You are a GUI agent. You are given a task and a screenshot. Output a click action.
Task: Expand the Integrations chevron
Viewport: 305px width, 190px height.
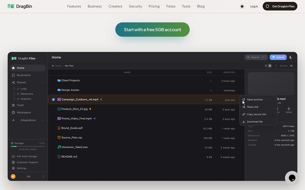pos(43,120)
